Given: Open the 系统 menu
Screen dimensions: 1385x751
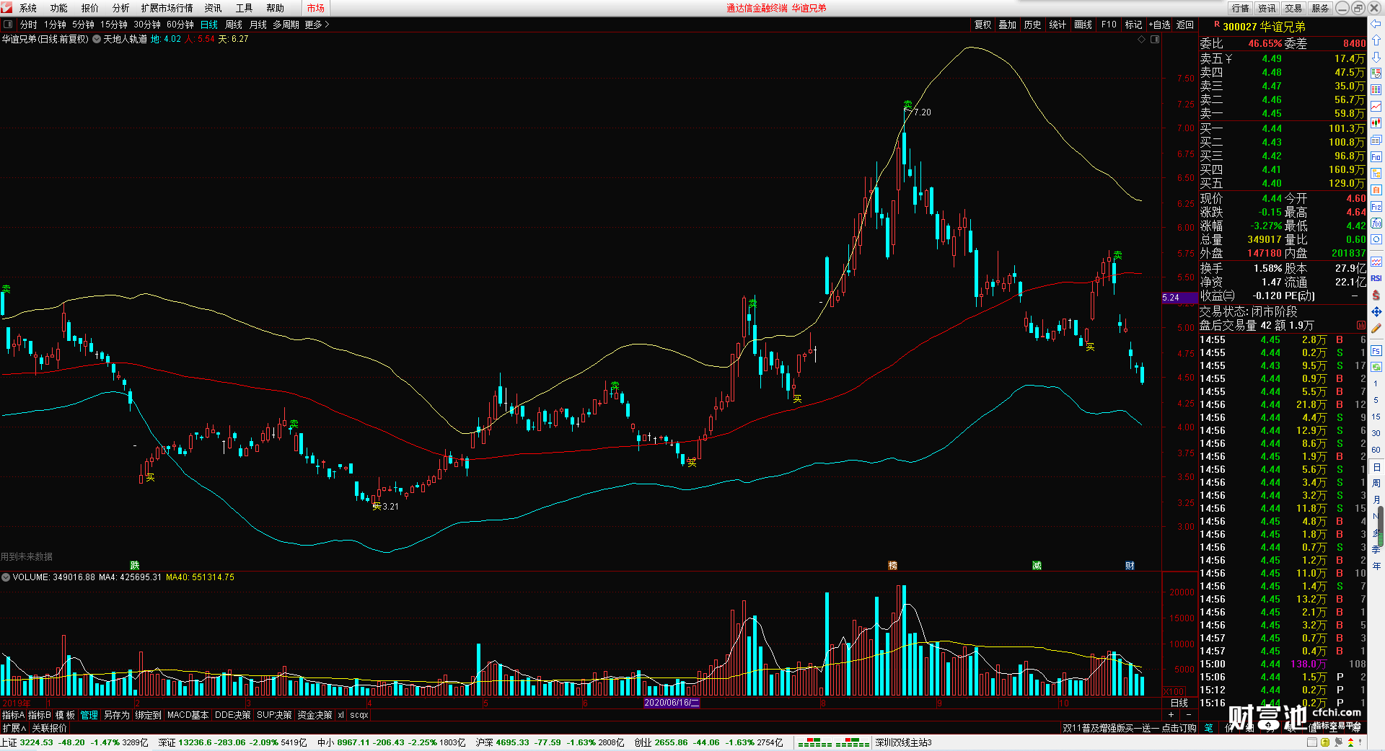Looking at the screenshot, I should pyautogui.click(x=27, y=8).
